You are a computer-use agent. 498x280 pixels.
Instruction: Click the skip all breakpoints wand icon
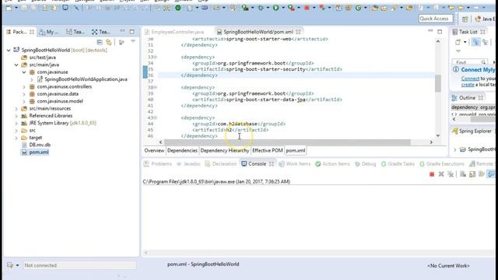[76, 8]
